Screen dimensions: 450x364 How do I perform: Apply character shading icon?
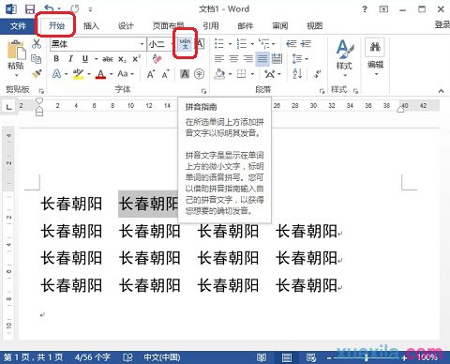click(185, 74)
